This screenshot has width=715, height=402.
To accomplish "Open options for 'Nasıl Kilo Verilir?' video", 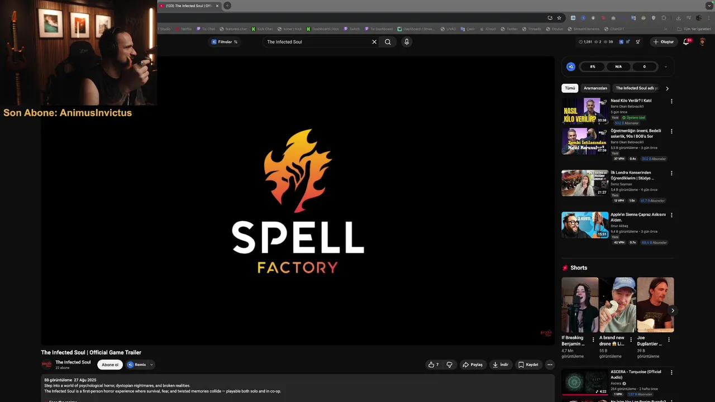I will point(671,102).
